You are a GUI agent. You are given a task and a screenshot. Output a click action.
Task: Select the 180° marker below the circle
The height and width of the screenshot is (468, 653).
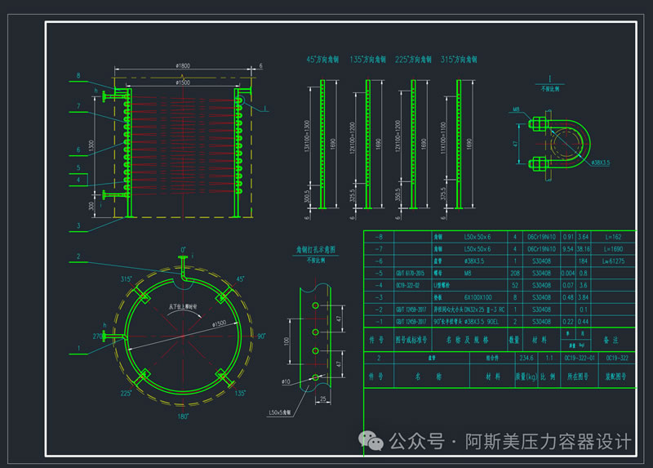coord(184,416)
